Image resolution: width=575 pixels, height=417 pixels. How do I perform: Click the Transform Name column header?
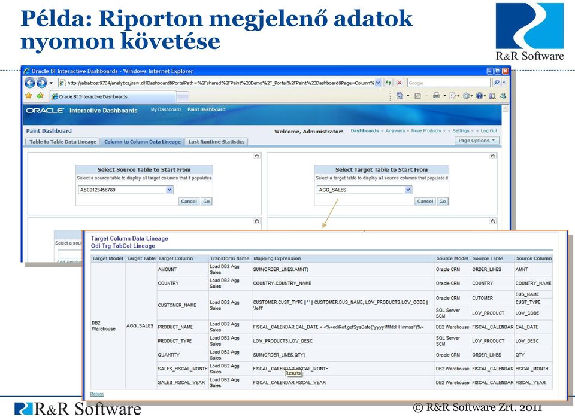[x=229, y=258]
